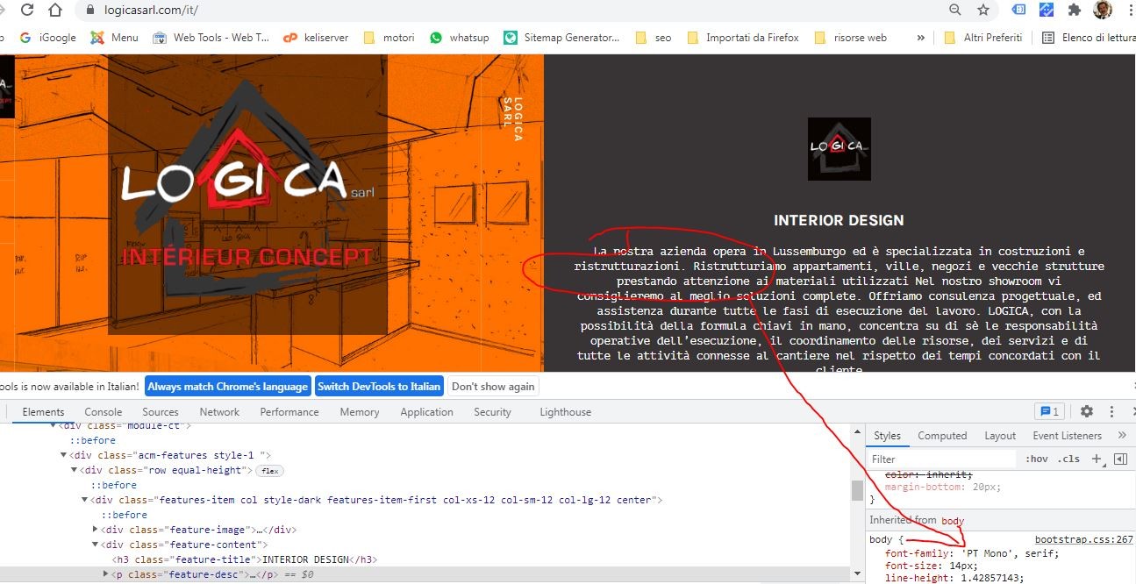
Task: Open the DevTools issues counter badge
Action: click(1049, 411)
